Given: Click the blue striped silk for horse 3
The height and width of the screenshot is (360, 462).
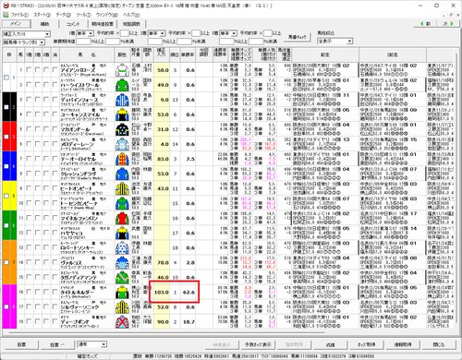Looking at the screenshot, I should pos(122,100).
